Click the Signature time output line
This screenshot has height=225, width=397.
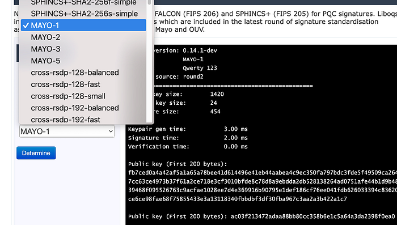tap(188, 138)
